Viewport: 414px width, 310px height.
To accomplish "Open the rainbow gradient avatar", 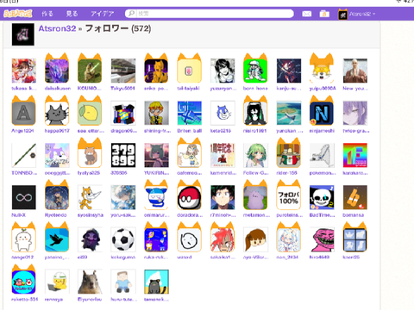I will [355, 155].
